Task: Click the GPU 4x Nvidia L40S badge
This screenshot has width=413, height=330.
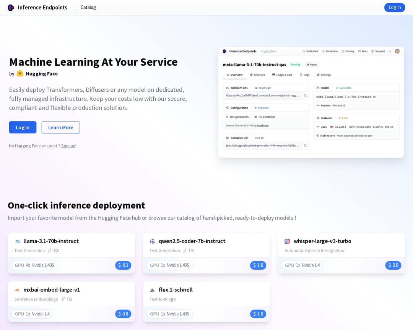Action: [x=34, y=265]
